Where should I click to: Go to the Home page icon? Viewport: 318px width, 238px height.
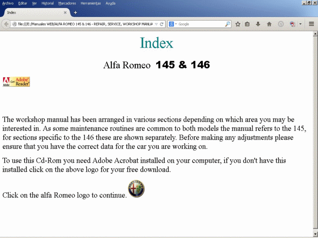click(269, 24)
